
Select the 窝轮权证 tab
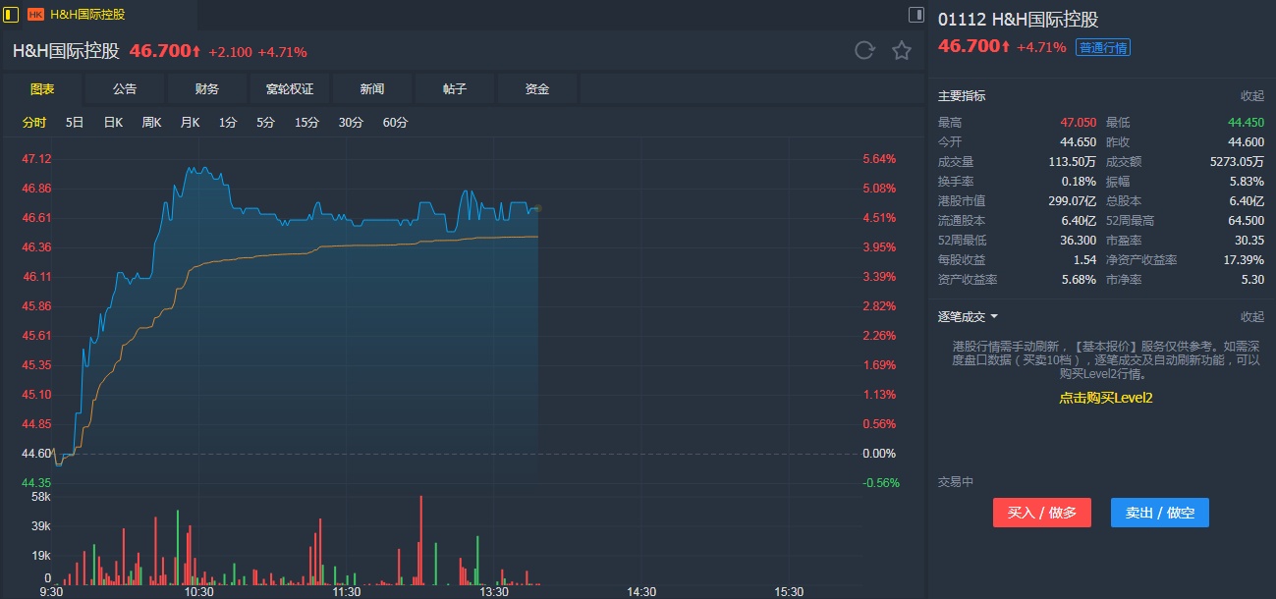click(290, 89)
